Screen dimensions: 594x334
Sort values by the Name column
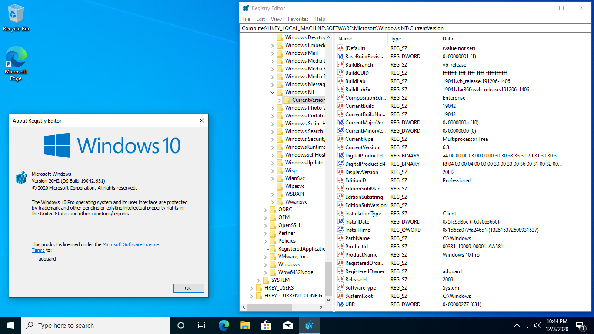(x=361, y=39)
